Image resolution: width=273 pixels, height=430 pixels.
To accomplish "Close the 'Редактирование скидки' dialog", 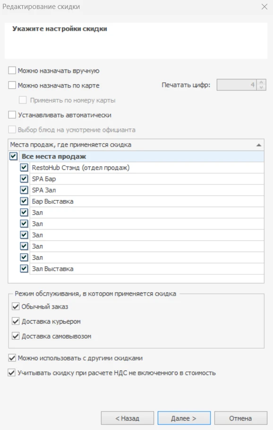I will 264,7.
